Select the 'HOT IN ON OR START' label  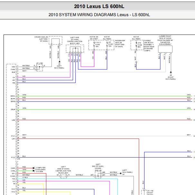point(94,38)
